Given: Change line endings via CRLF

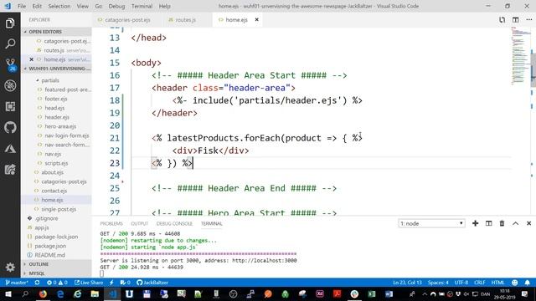Looking at the screenshot, I should [x=480, y=283].
